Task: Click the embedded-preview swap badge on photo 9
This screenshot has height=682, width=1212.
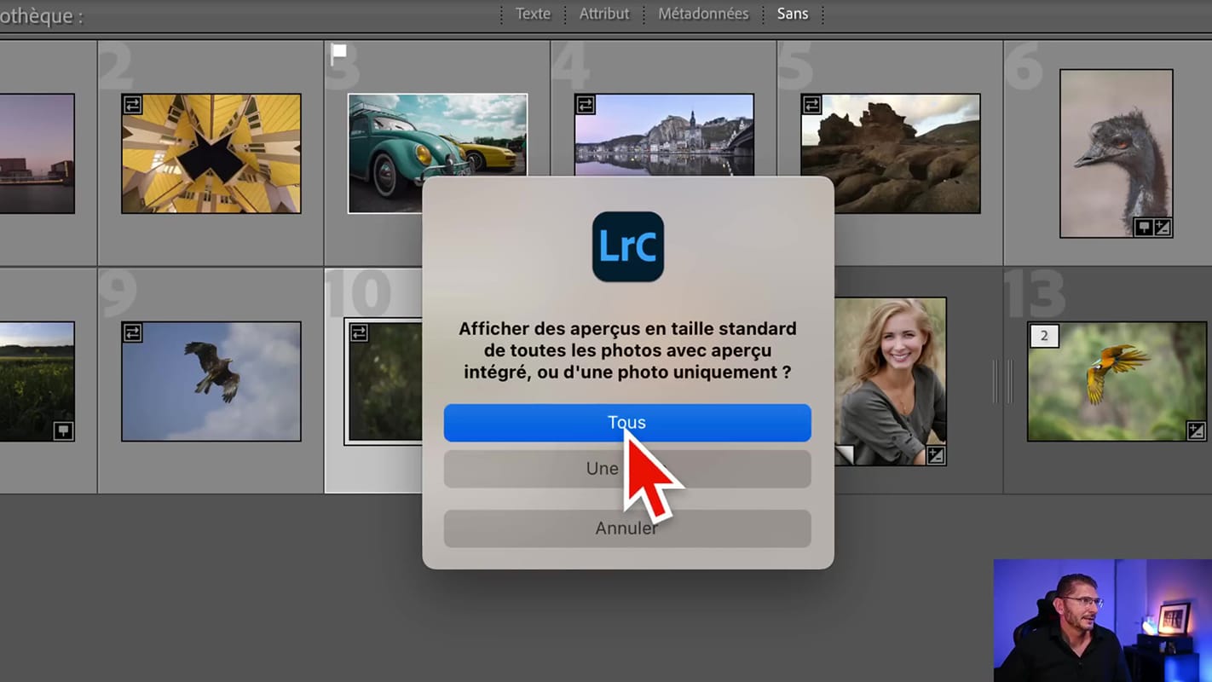Action: point(132,332)
